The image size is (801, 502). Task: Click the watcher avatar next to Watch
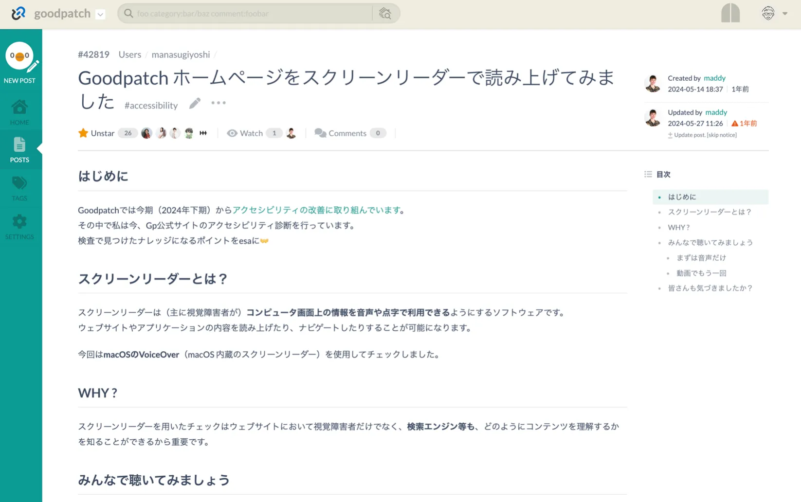point(291,133)
